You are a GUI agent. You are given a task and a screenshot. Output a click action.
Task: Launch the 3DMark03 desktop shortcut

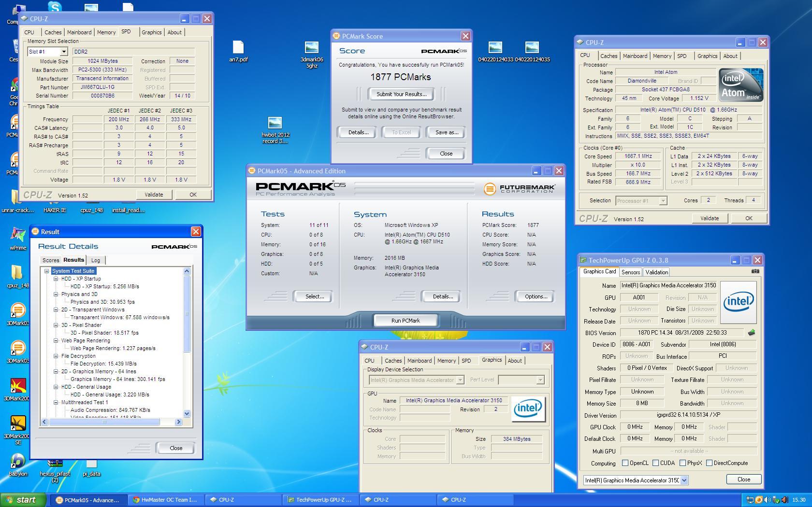(x=18, y=314)
